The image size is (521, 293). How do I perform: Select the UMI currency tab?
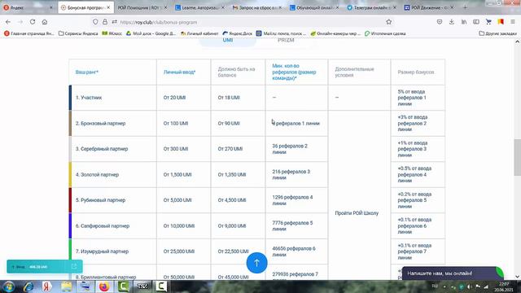click(x=228, y=41)
